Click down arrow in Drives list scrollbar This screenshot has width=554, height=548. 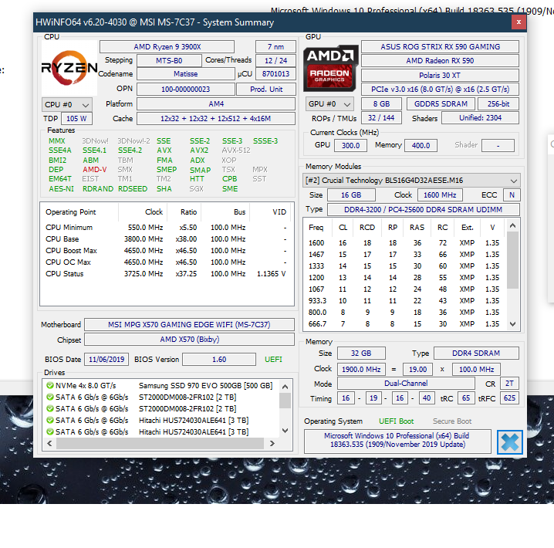[285, 431]
